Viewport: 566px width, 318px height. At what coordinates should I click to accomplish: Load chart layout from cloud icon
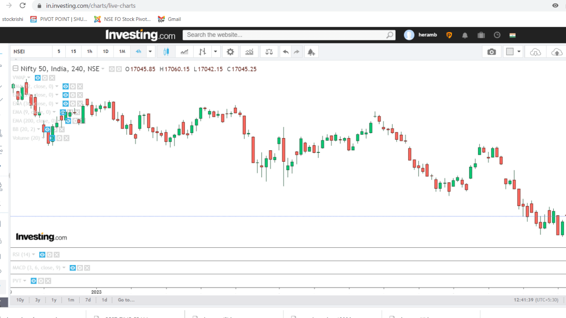(x=535, y=52)
